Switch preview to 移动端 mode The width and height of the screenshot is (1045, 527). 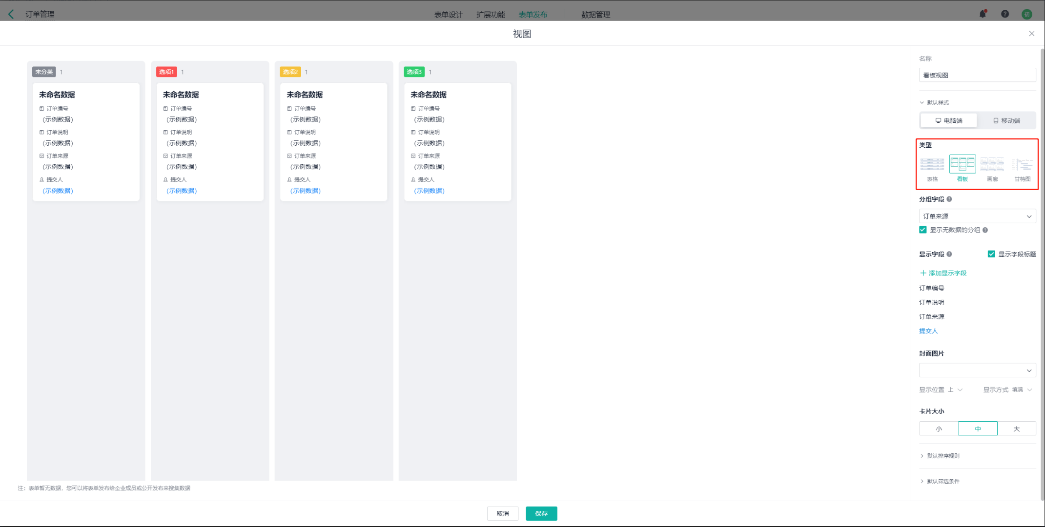pyautogui.click(x=1006, y=120)
